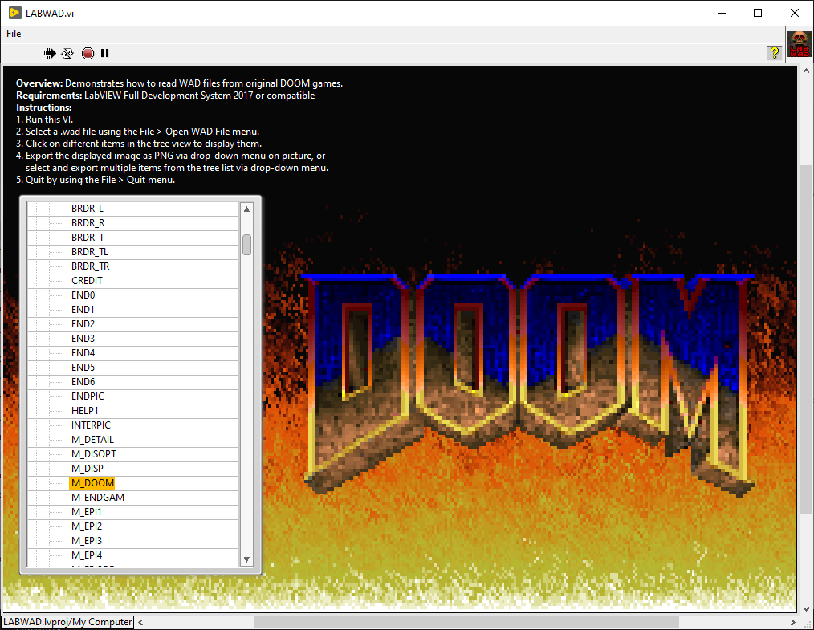Select END3 entry
The height and width of the screenshot is (630, 814).
tap(83, 339)
